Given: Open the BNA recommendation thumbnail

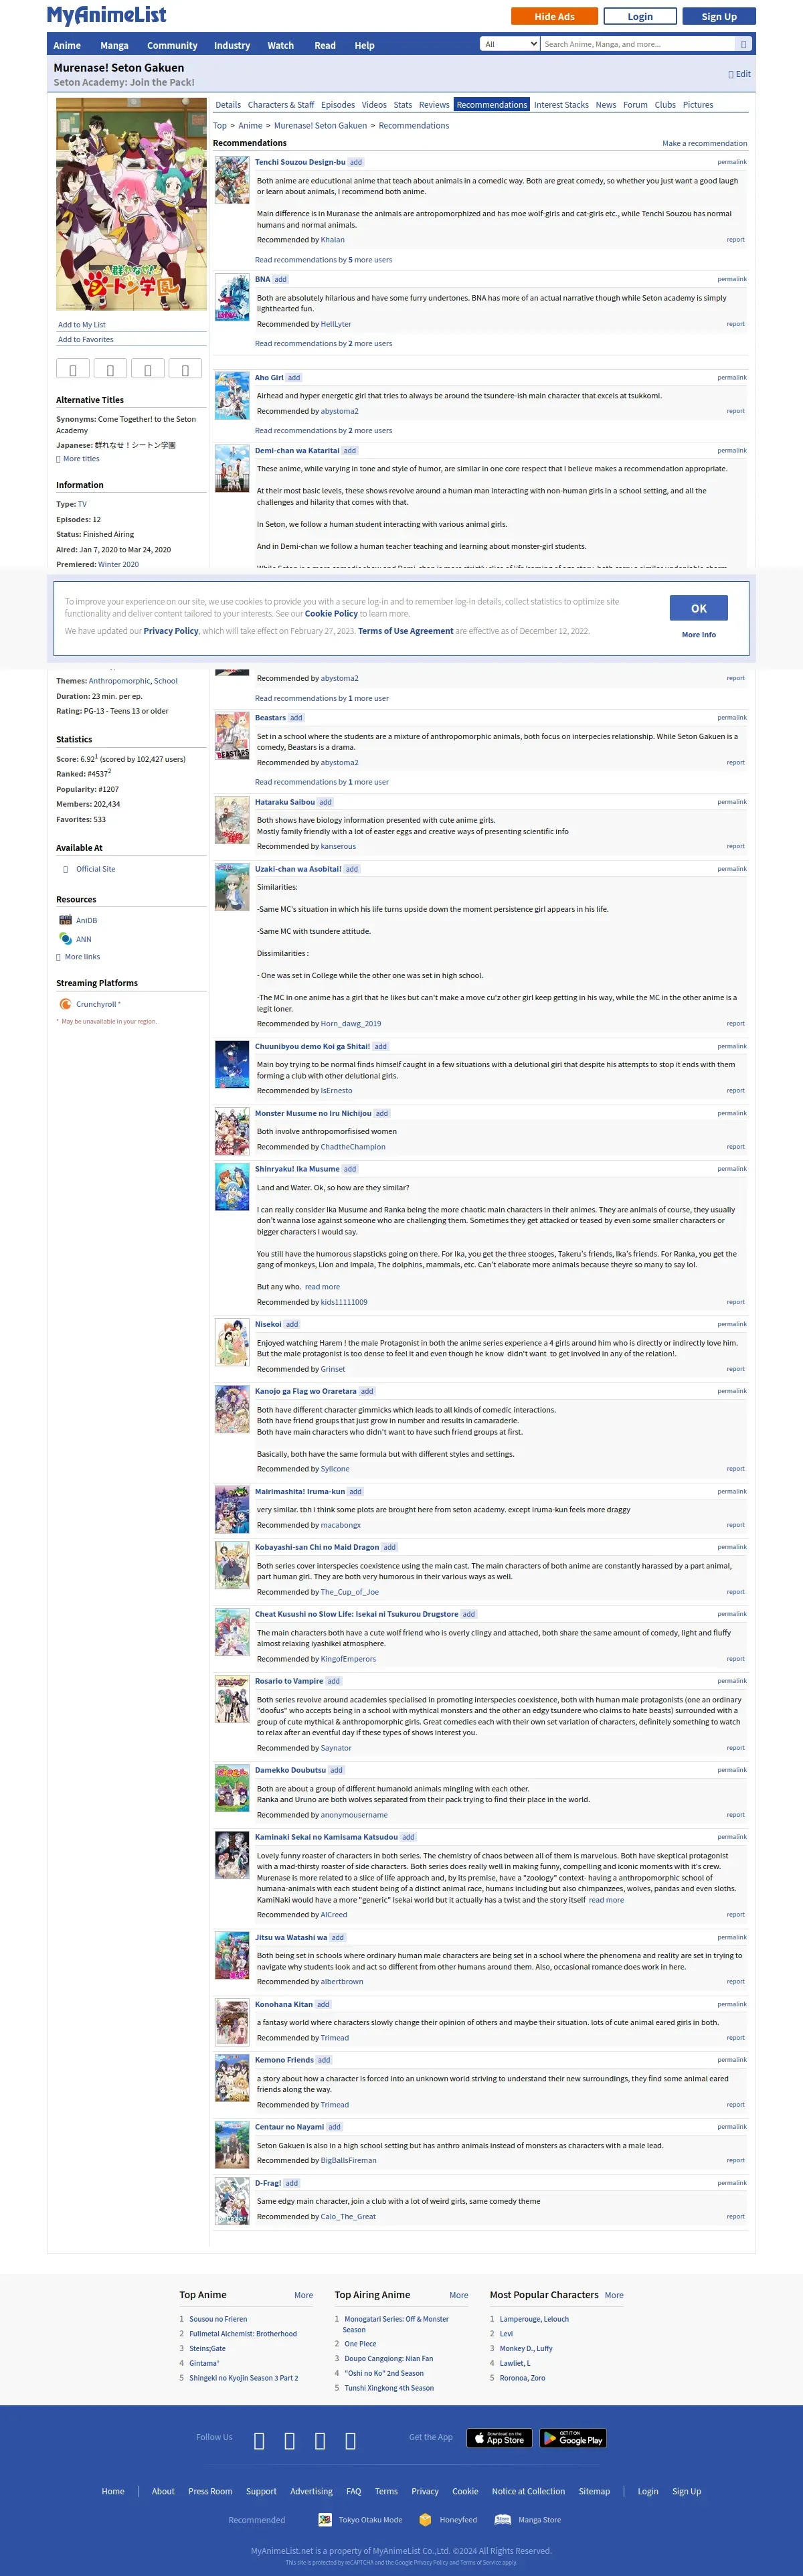Looking at the screenshot, I should pos(232,298).
